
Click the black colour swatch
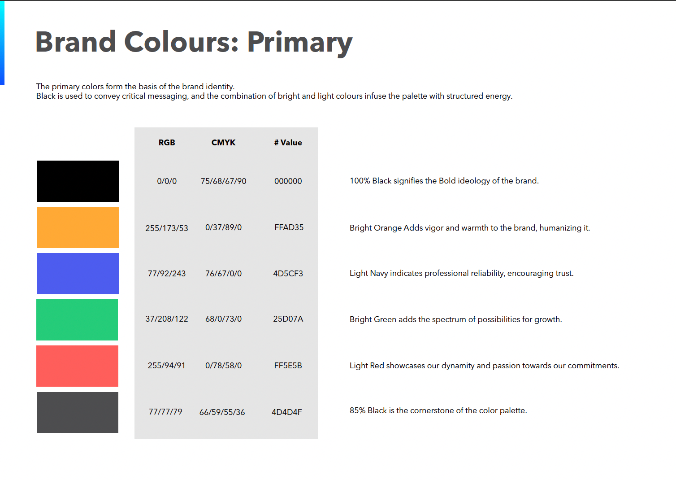click(78, 181)
